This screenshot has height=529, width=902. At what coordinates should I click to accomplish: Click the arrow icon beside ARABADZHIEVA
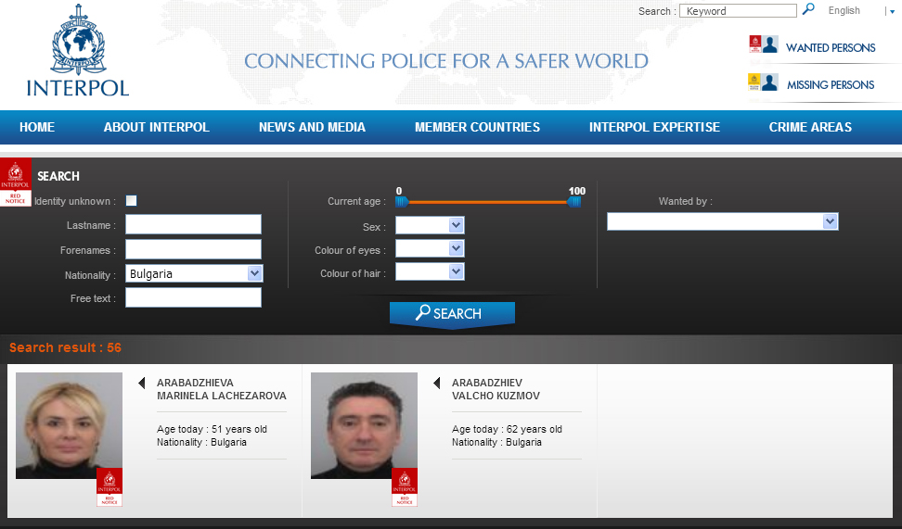[x=141, y=384]
